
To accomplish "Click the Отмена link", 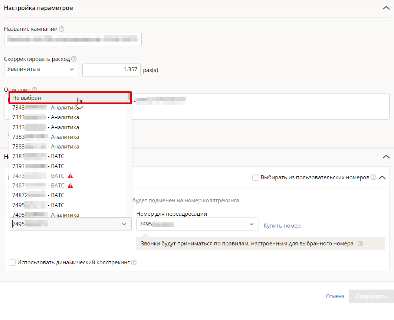I will tap(335, 296).
